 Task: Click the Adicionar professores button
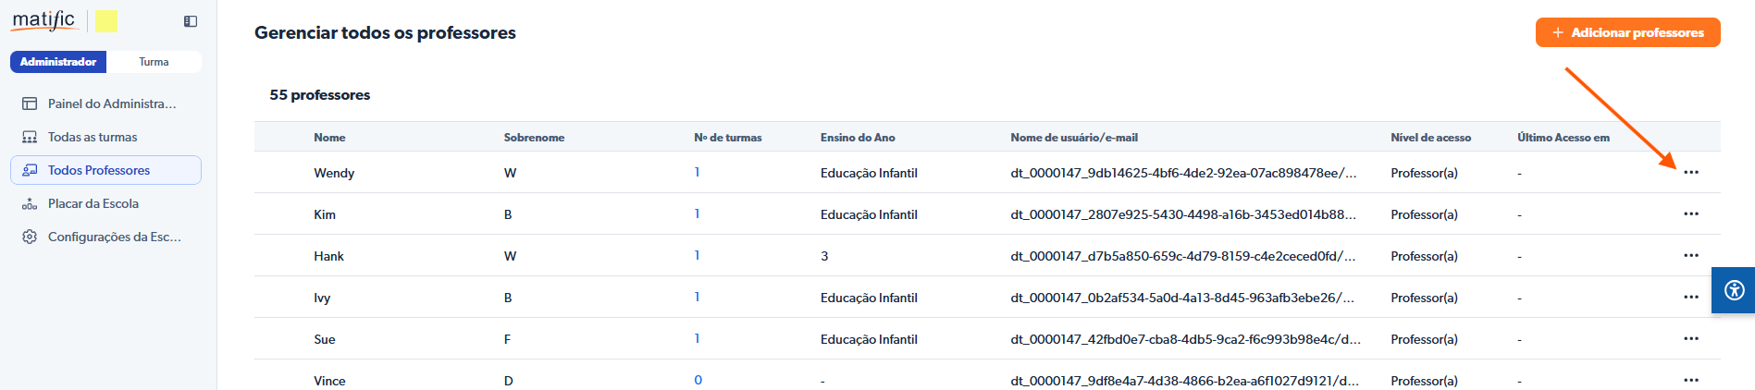pos(1627,32)
